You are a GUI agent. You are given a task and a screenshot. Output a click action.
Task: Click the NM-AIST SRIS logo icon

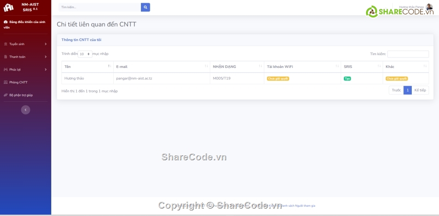click(x=8, y=7)
